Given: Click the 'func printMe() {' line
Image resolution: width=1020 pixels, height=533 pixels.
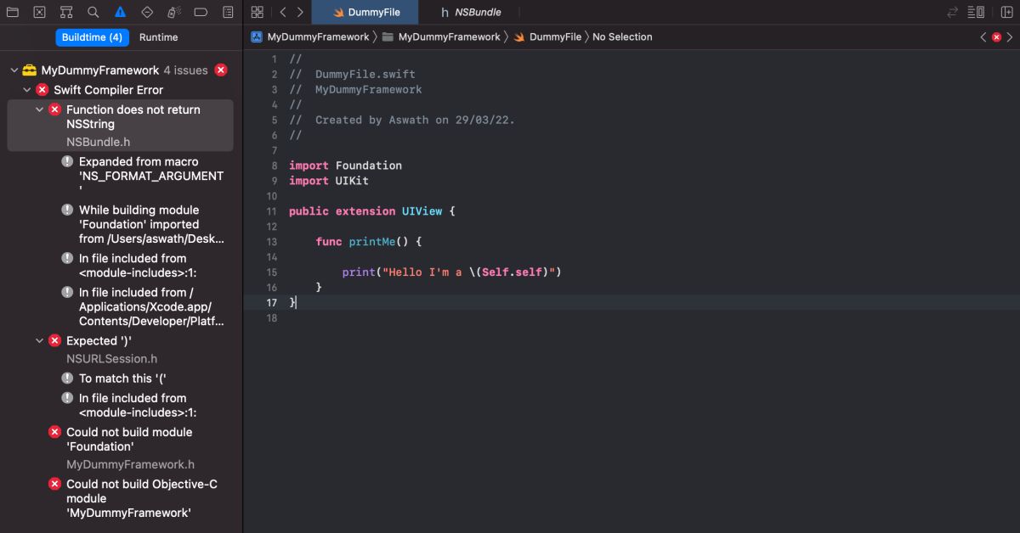Looking at the screenshot, I should point(369,242).
